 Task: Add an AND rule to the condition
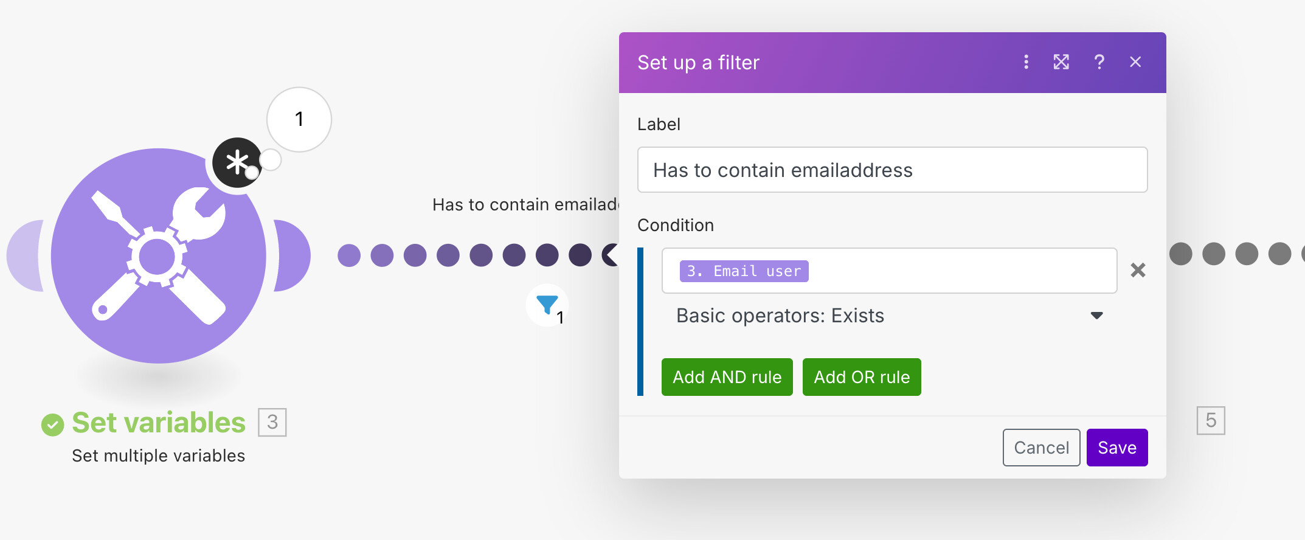[x=727, y=377]
